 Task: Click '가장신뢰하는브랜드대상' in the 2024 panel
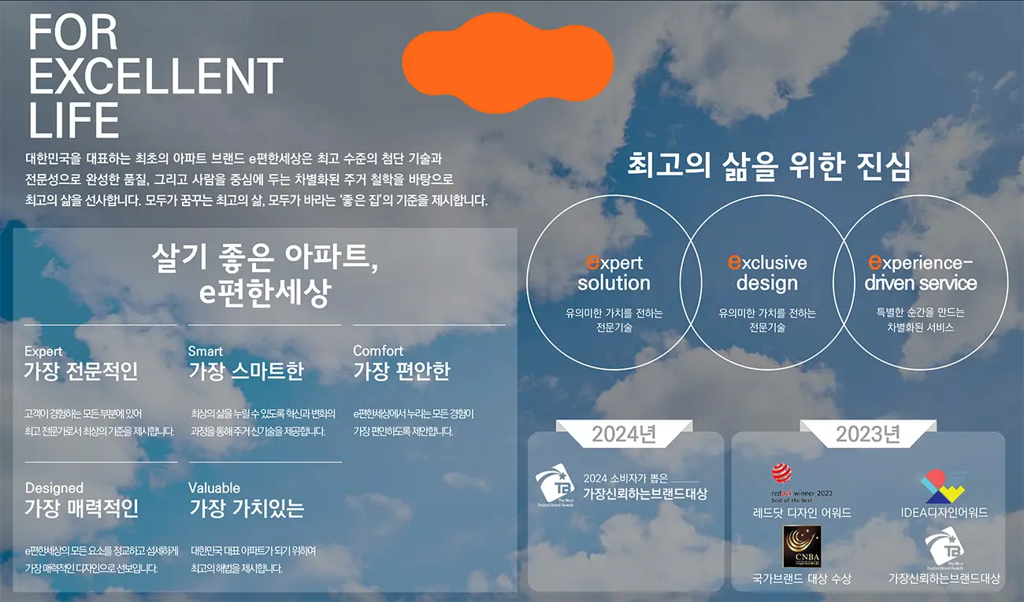[645, 494]
